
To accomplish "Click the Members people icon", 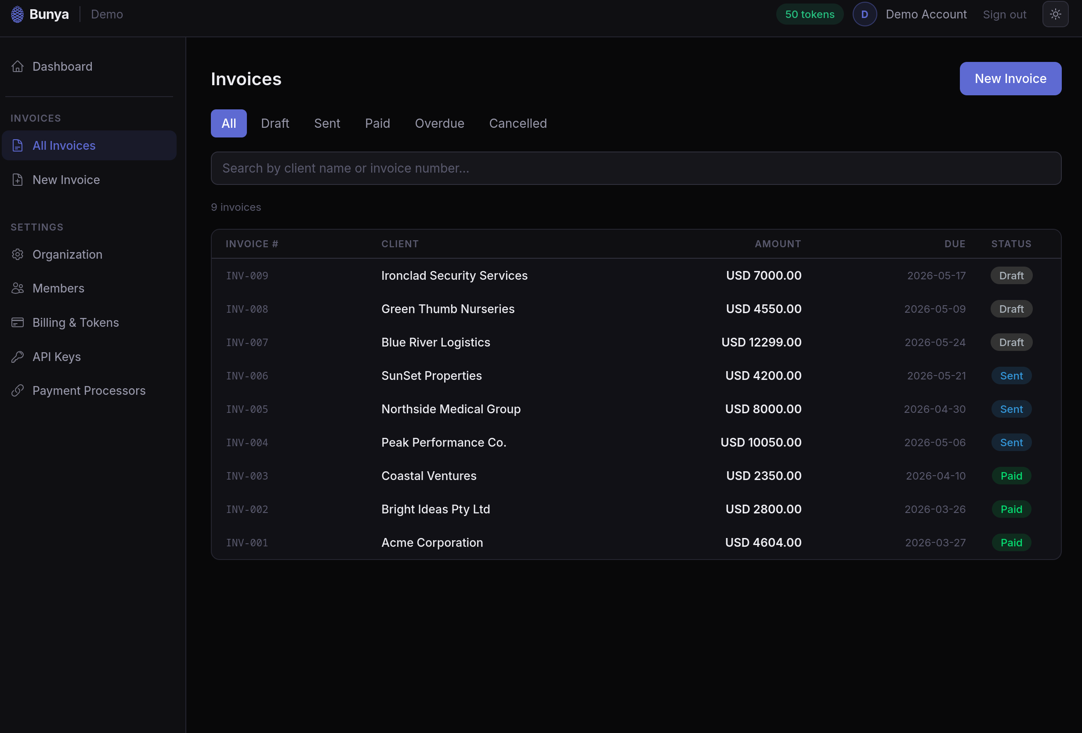I will (18, 289).
